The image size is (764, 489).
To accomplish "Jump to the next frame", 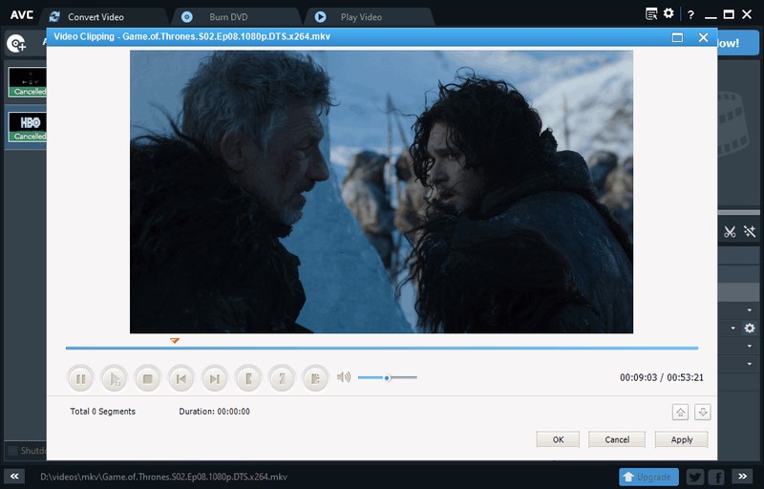I will (x=215, y=379).
